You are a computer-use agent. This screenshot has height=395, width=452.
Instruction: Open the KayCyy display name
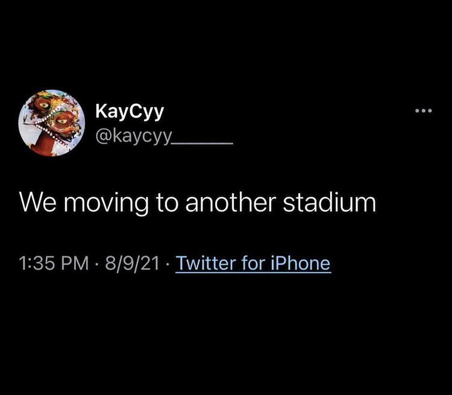point(130,112)
